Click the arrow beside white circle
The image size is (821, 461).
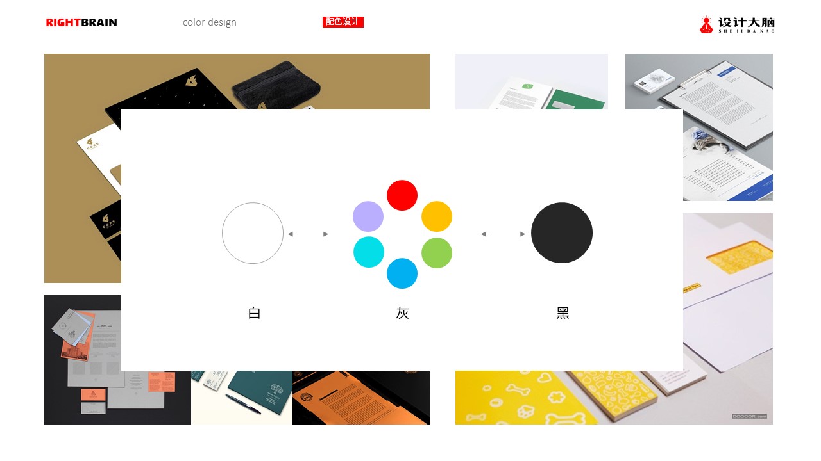coord(308,234)
